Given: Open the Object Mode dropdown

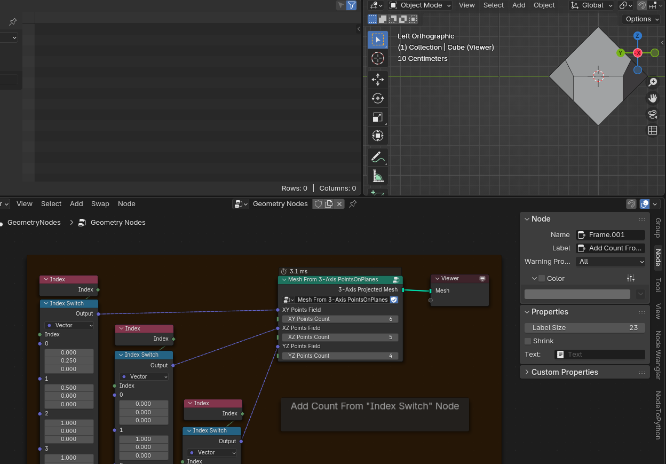Looking at the screenshot, I should [421, 5].
